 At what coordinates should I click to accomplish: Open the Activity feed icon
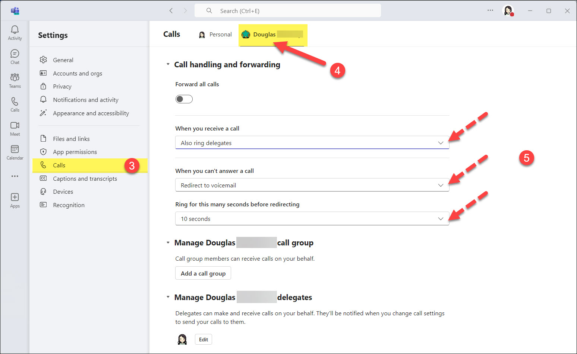click(15, 32)
